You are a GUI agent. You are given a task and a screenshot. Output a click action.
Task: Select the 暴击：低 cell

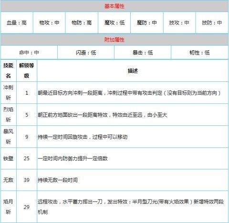(143, 53)
